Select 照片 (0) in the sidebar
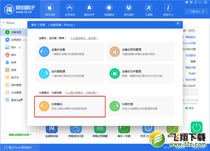Viewport: 210px width, 151px height. 14,47
